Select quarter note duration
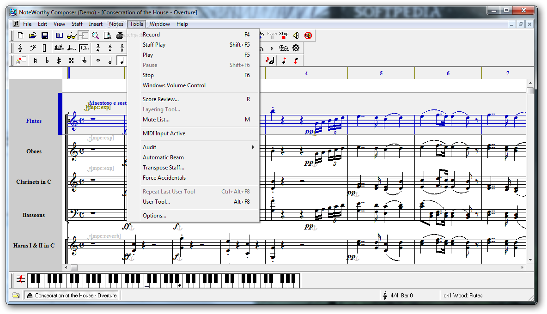This screenshot has width=547, height=314. [x=122, y=60]
